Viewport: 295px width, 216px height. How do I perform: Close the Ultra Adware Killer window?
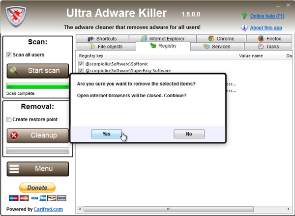coord(288,5)
